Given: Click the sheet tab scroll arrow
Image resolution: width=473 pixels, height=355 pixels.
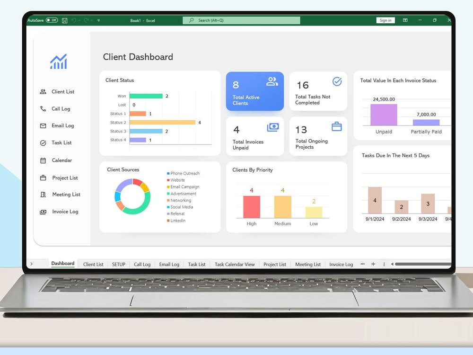Looking at the screenshot, I should click(31, 264).
